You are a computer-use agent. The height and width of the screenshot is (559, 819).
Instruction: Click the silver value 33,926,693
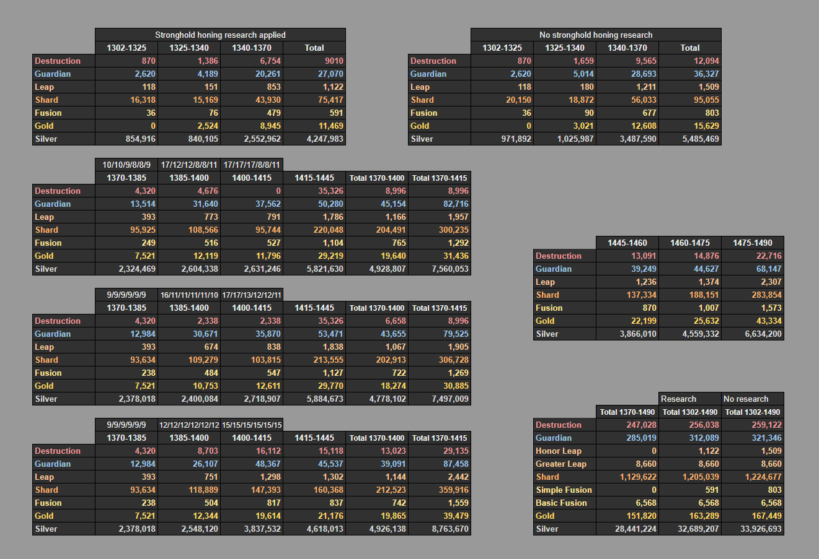753,529
